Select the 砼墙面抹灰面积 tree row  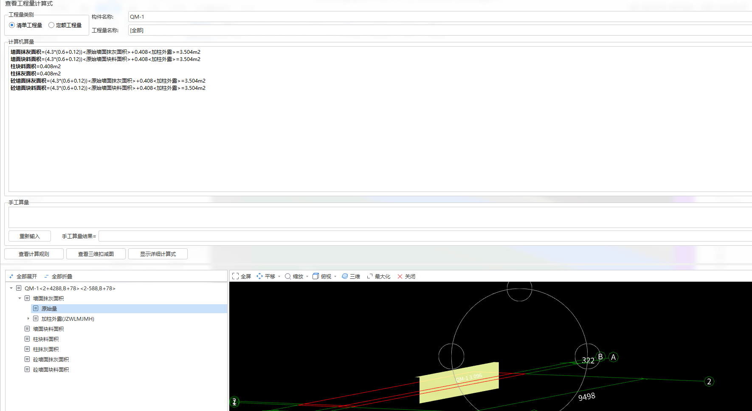(51, 359)
